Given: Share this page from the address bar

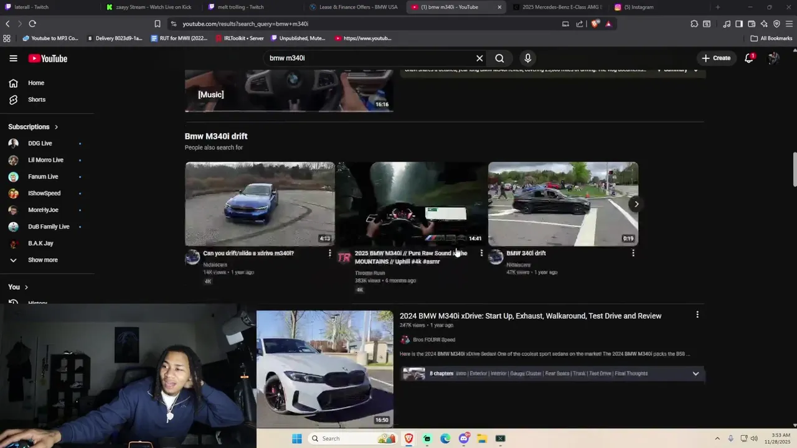Looking at the screenshot, I should click(580, 24).
